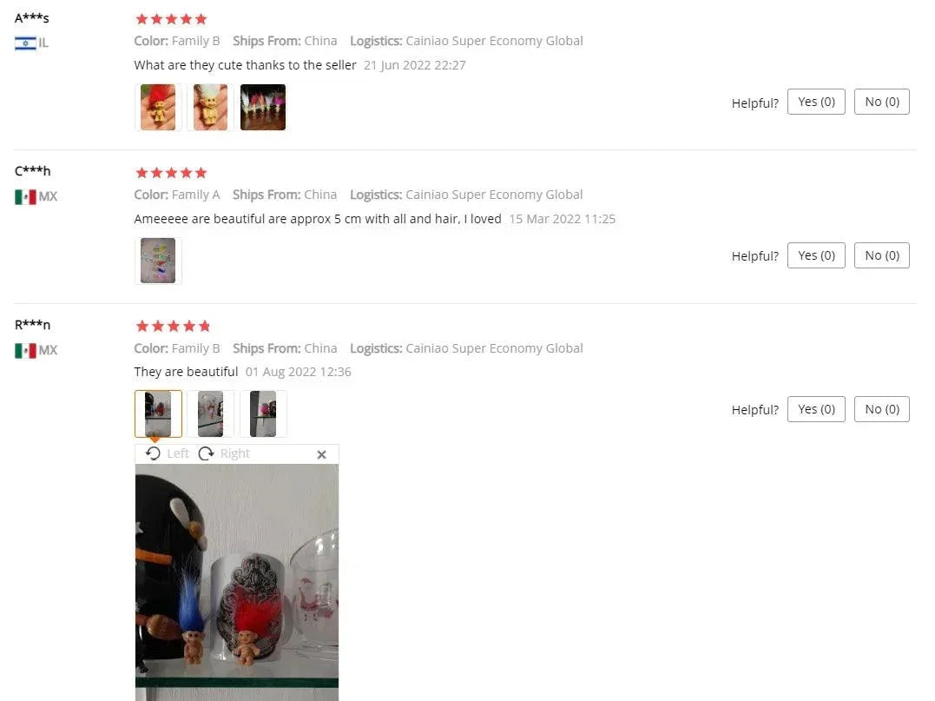Open A***s's red-haired troll photo thumbnail
This screenshot has width=935, height=701.
click(158, 108)
